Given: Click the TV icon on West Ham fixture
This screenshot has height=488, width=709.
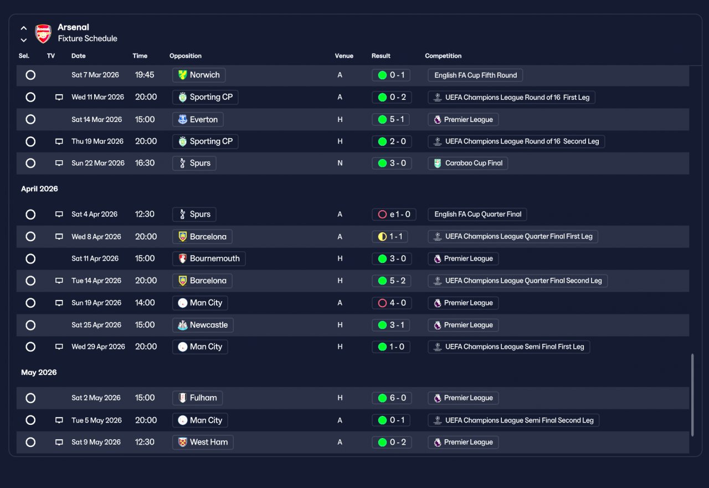Looking at the screenshot, I should click(59, 443).
